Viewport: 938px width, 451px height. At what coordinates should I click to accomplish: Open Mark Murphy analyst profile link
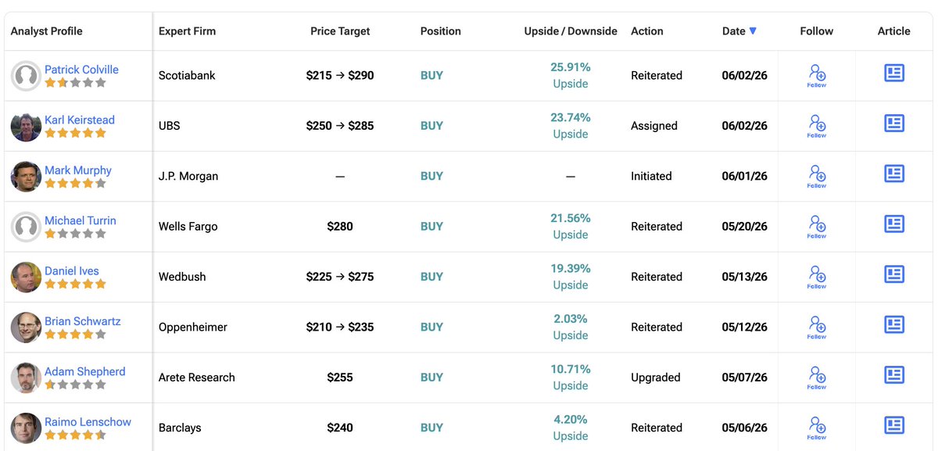point(78,170)
